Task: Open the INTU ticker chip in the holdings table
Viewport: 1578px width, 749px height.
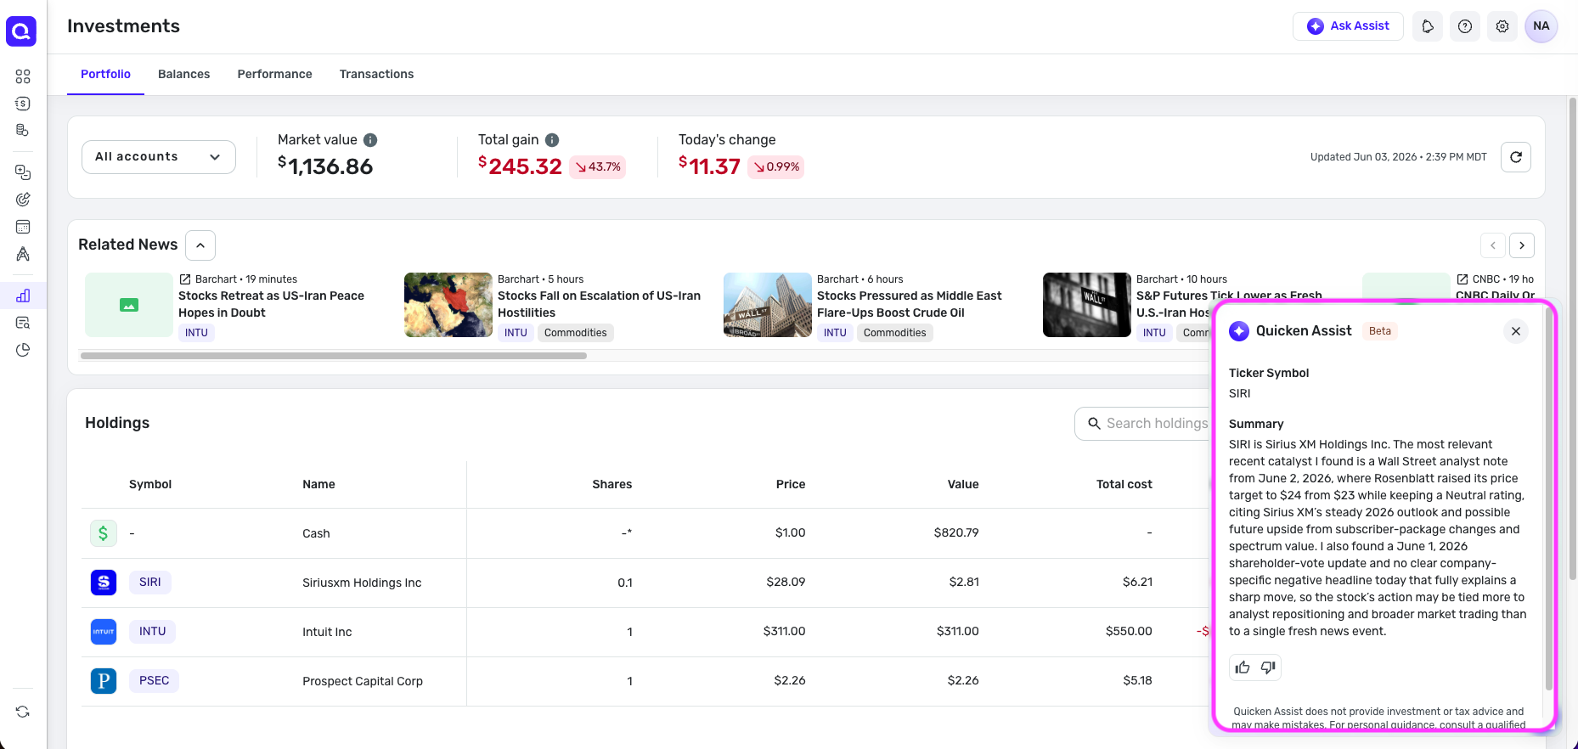Action: (x=153, y=632)
